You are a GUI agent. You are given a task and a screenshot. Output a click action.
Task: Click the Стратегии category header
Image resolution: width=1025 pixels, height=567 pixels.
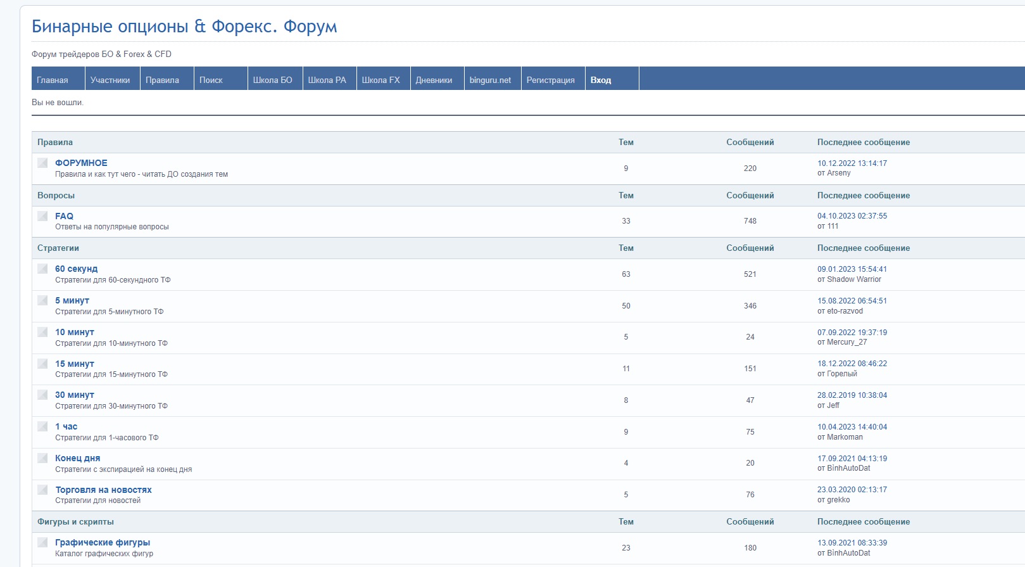coord(58,248)
